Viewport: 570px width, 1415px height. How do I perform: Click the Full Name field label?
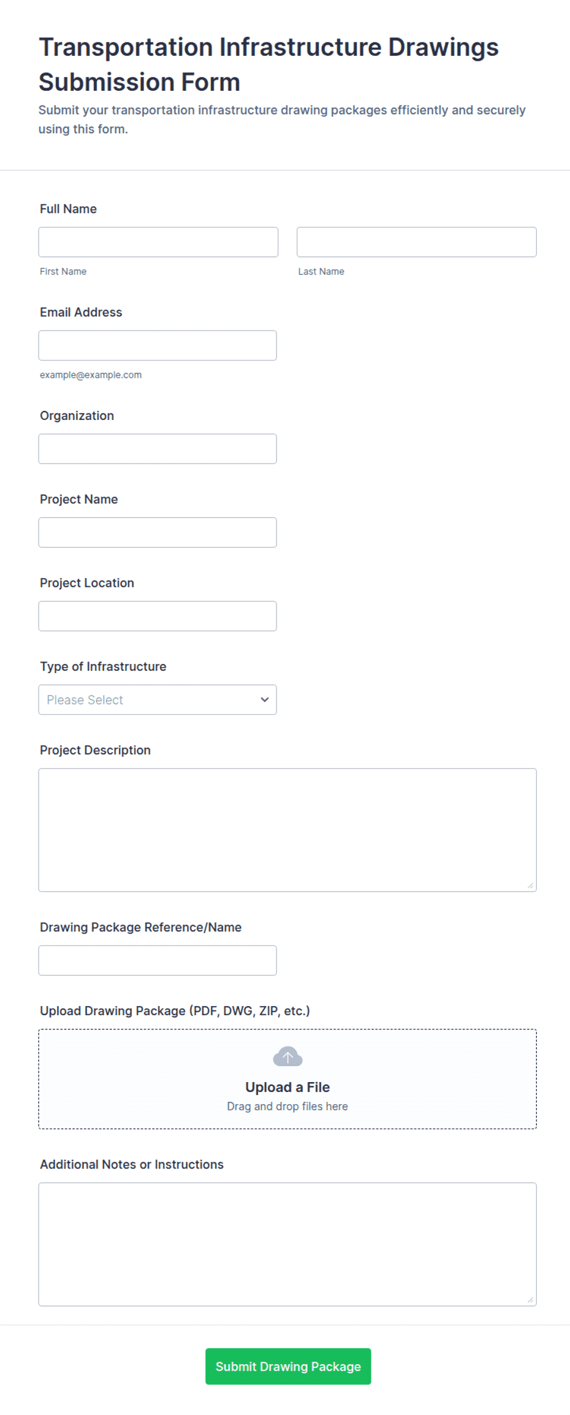point(68,209)
